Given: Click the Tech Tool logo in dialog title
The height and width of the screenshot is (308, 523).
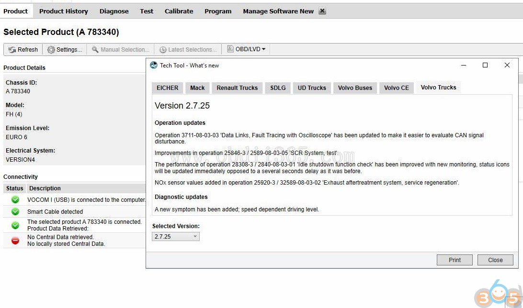Looking at the screenshot, I should pyautogui.click(x=153, y=65).
